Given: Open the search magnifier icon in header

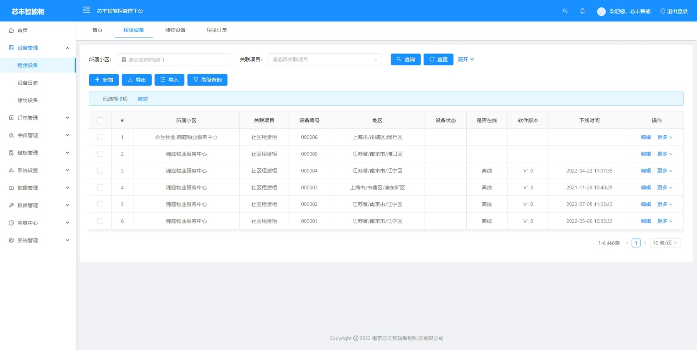Looking at the screenshot, I should pyautogui.click(x=565, y=11).
